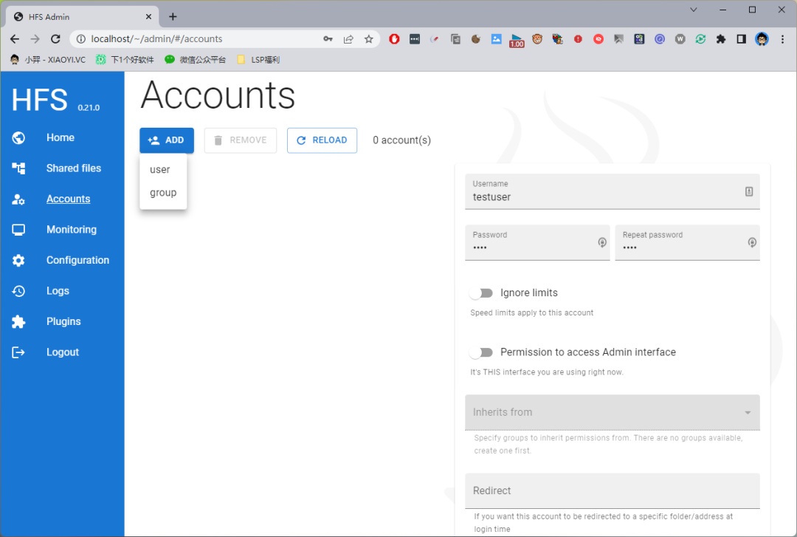Open the Extensions puzzle icon
The image size is (797, 537).
click(x=721, y=38)
